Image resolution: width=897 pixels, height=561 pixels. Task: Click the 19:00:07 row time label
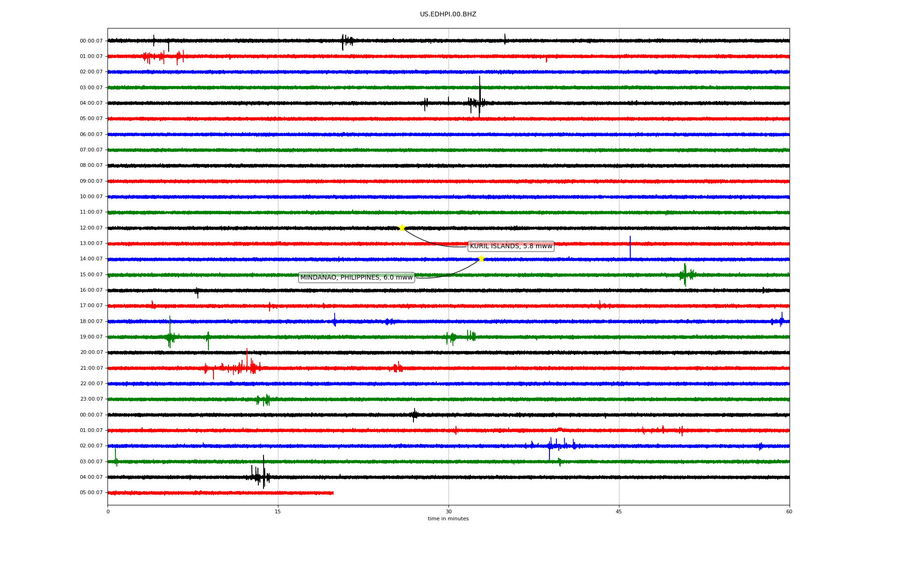point(91,337)
